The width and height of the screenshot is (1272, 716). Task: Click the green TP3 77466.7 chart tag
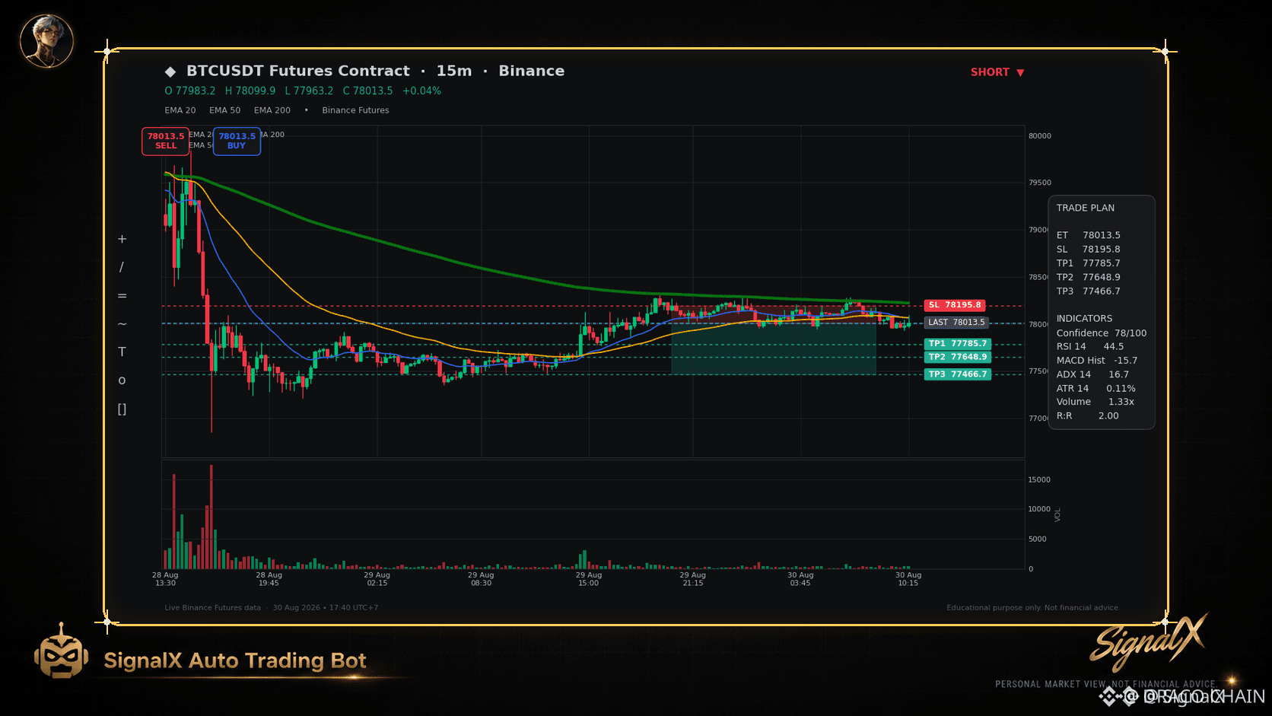pyautogui.click(x=958, y=374)
